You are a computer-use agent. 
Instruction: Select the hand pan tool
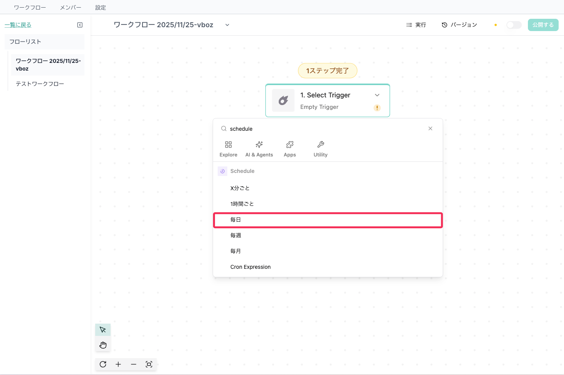103,345
